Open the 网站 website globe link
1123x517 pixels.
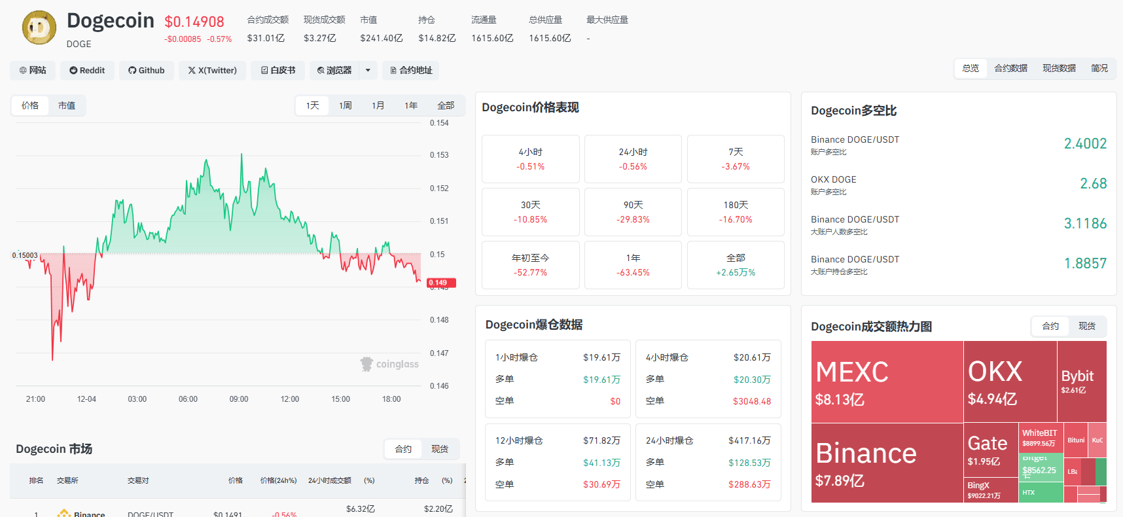33,70
